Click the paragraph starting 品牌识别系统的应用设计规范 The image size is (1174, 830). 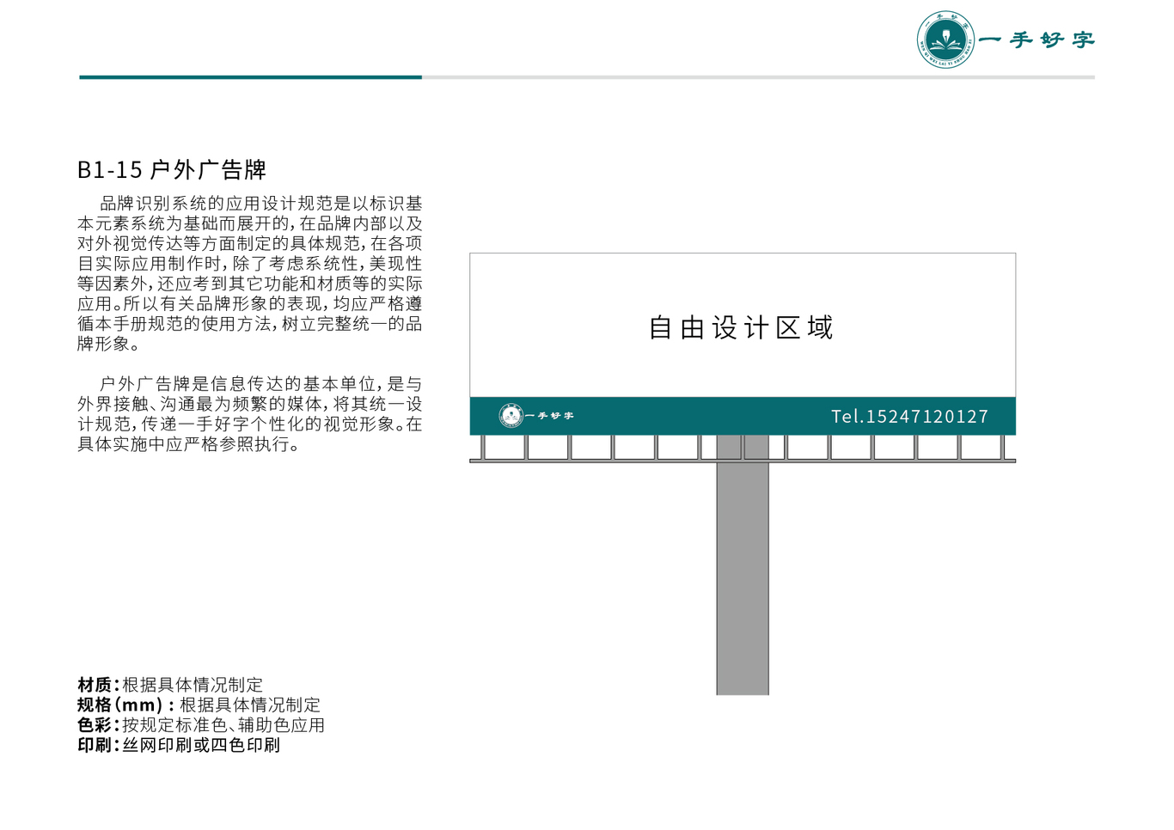click(x=250, y=273)
